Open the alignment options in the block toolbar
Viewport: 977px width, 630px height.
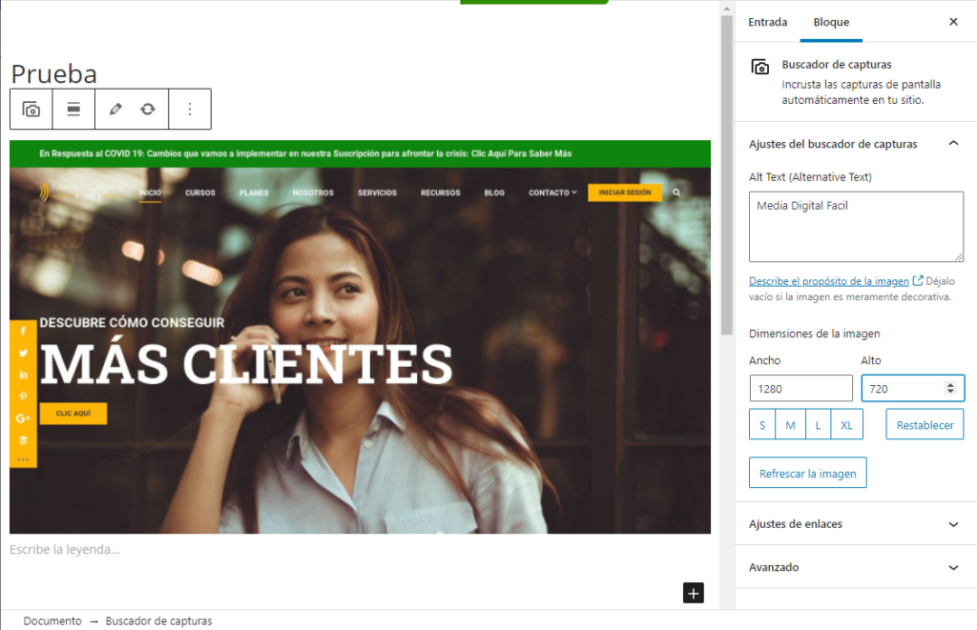pos(73,109)
